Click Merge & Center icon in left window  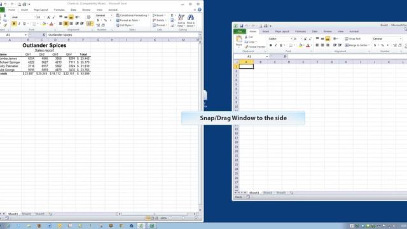[89, 24]
